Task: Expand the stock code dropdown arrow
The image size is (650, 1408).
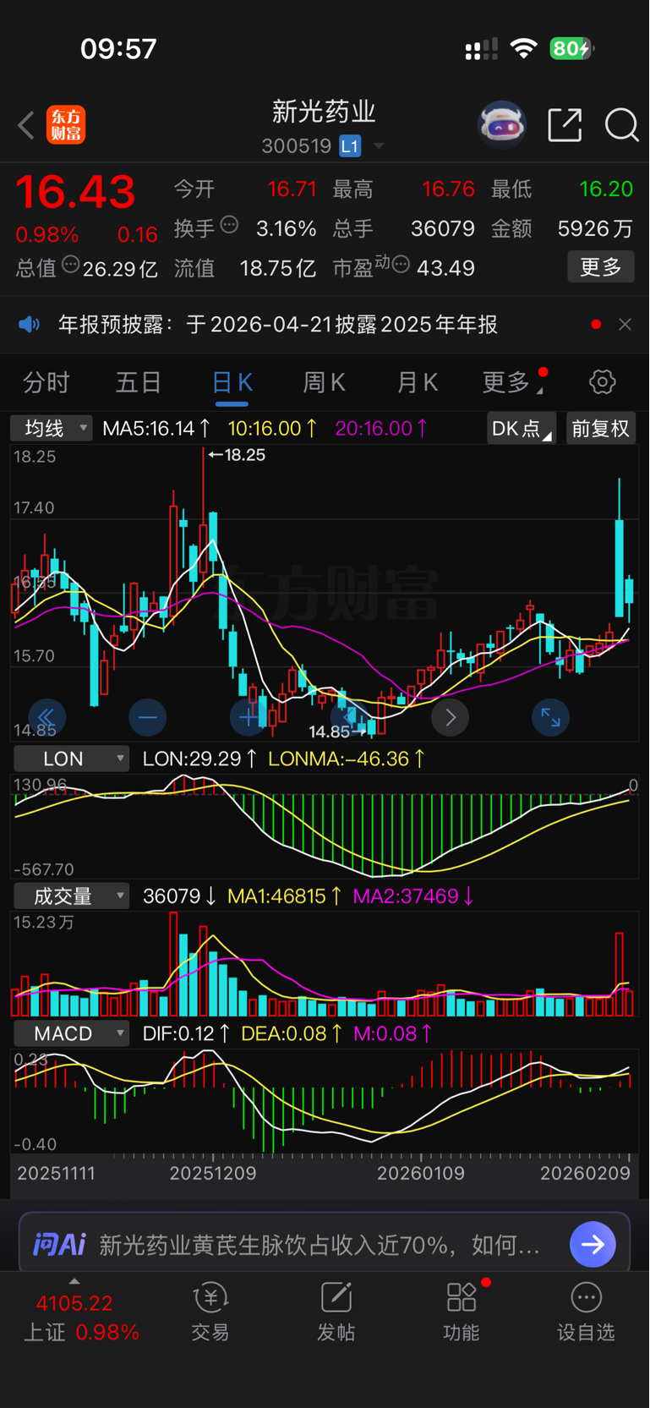Action: [x=379, y=146]
